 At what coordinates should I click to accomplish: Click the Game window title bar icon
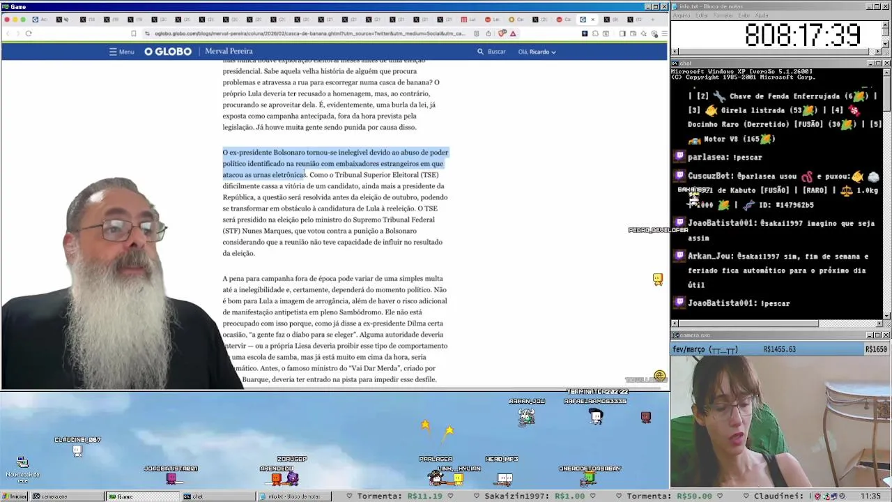[6, 7]
